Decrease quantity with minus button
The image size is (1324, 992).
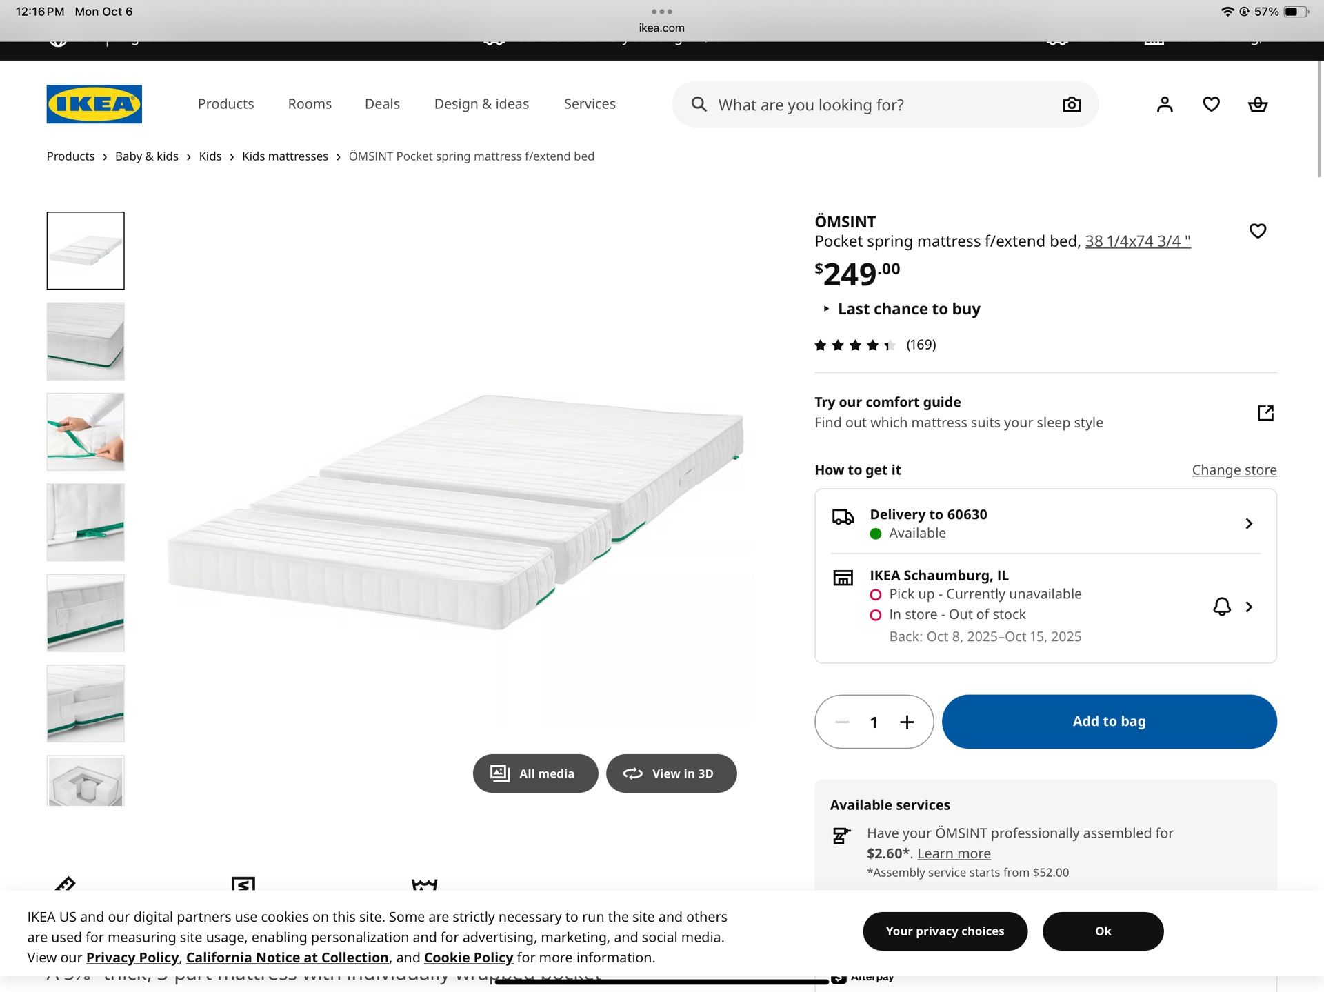(x=842, y=722)
